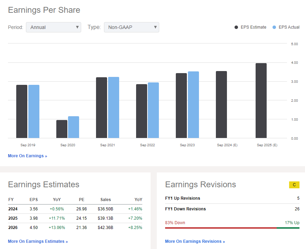Toggle the EPS Actual legend item

286,27
